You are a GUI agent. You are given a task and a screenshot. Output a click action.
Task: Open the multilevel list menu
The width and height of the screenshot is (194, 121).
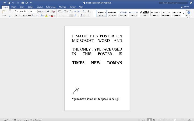(x=70, y=11)
